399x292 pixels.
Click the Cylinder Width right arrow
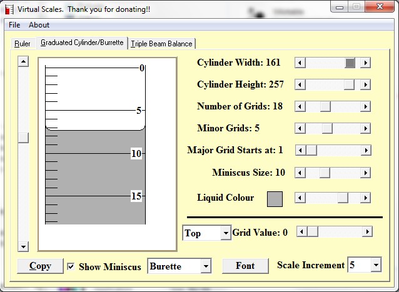365,63
